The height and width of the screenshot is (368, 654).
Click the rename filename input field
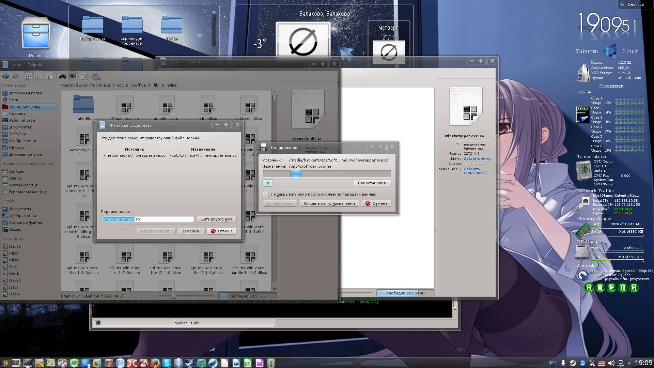[148, 219]
